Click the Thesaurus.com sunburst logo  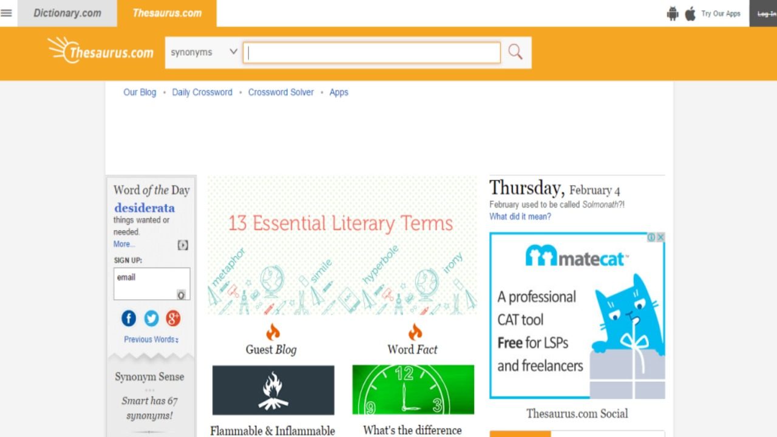(101, 50)
